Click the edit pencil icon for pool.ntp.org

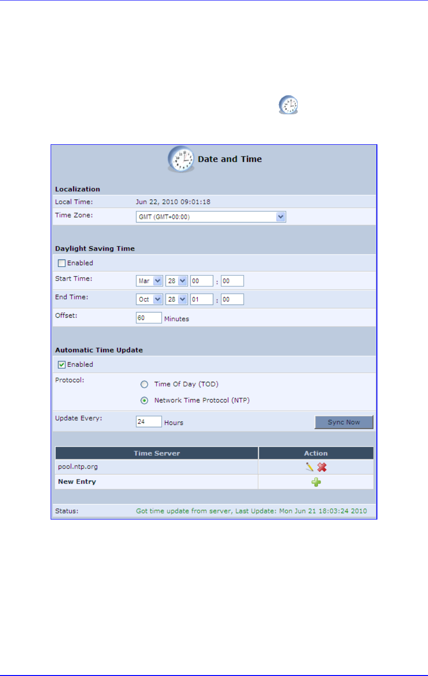[309, 467]
